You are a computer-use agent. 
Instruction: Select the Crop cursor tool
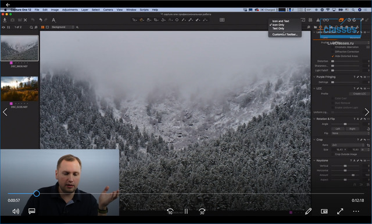(156, 20)
